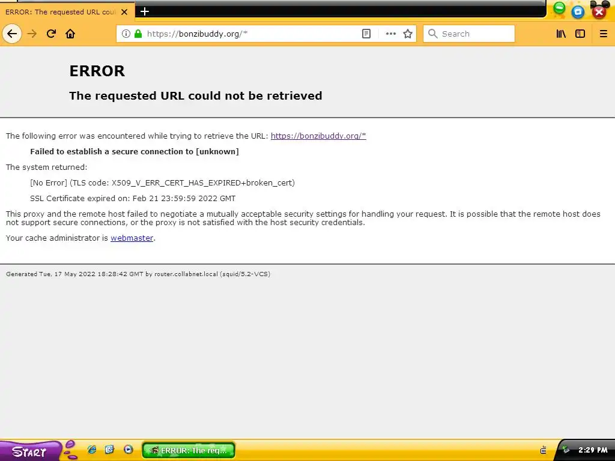Click the webmaster link
615x461 pixels.
(x=132, y=238)
